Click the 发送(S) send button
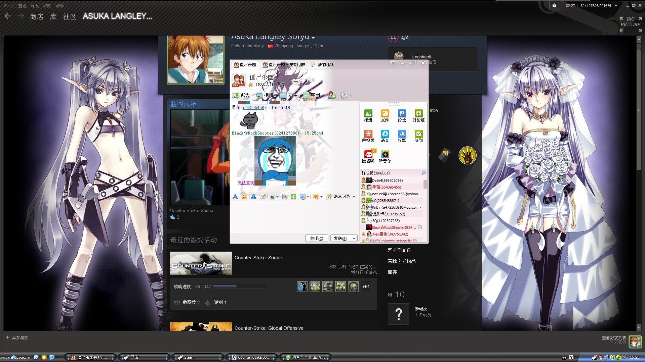Screen dimensions: 645x362 [340, 239]
